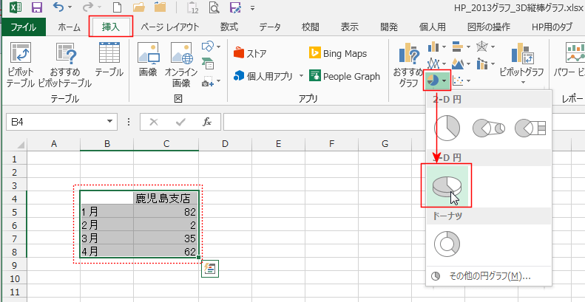Click the insert function fx button
Screen dimensions: 585x302
[208, 121]
